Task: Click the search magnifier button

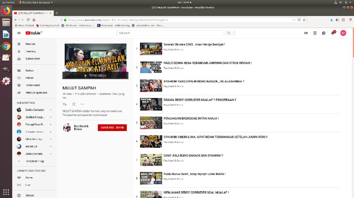Action: (x=229, y=33)
